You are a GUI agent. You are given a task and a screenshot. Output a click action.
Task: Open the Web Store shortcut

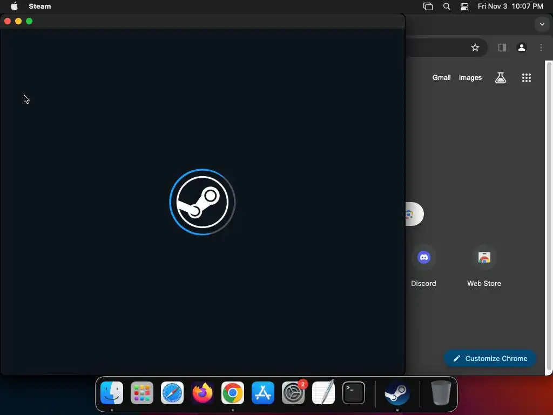point(484,266)
